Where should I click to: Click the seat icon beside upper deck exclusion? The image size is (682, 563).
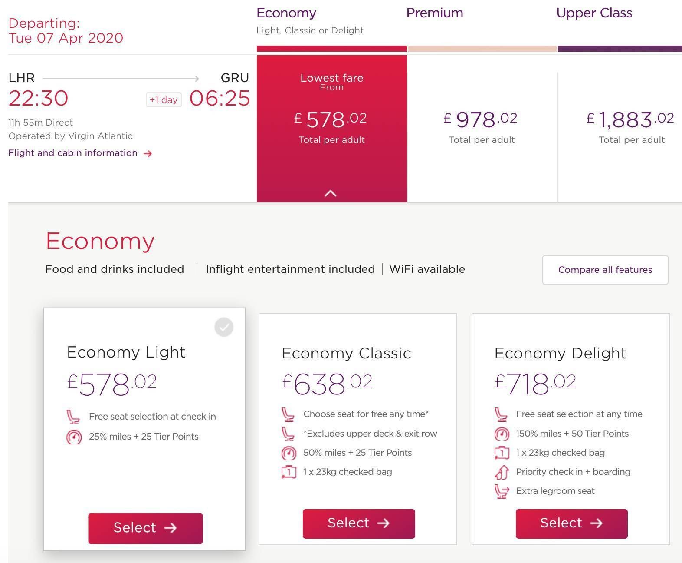[288, 434]
